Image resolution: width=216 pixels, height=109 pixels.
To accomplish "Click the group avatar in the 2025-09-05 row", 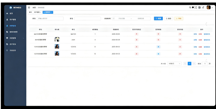I will [57, 46].
